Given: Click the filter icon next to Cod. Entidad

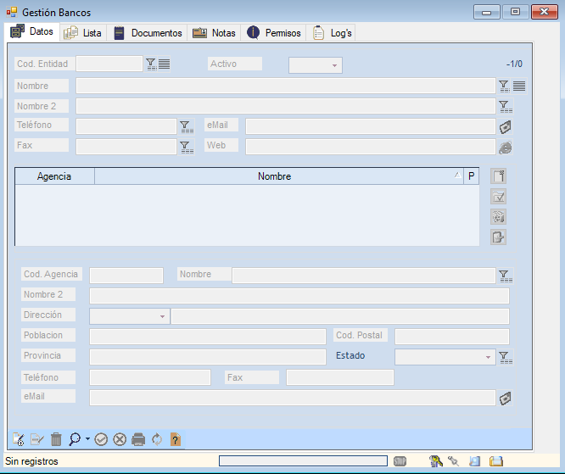Looking at the screenshot, I should click(151, 64).
